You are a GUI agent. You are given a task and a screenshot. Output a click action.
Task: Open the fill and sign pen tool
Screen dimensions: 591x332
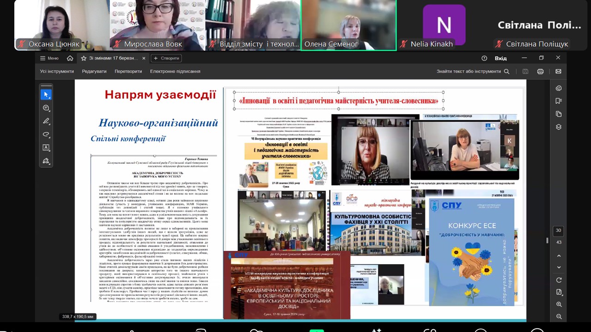pyautogui.click(x=46, y=161)
